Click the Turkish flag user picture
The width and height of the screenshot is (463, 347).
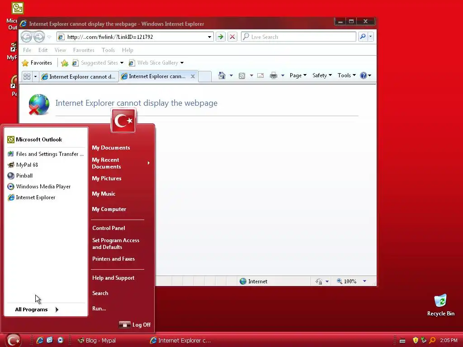click(x=123, y=121)
